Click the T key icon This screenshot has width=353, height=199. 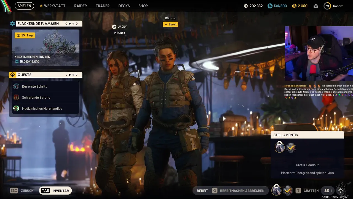298,191
